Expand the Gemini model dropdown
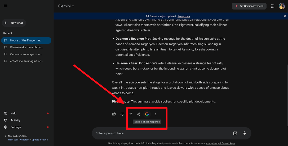Screen dimensions: 288x146 pyautogui.click(x=66, y=6)
